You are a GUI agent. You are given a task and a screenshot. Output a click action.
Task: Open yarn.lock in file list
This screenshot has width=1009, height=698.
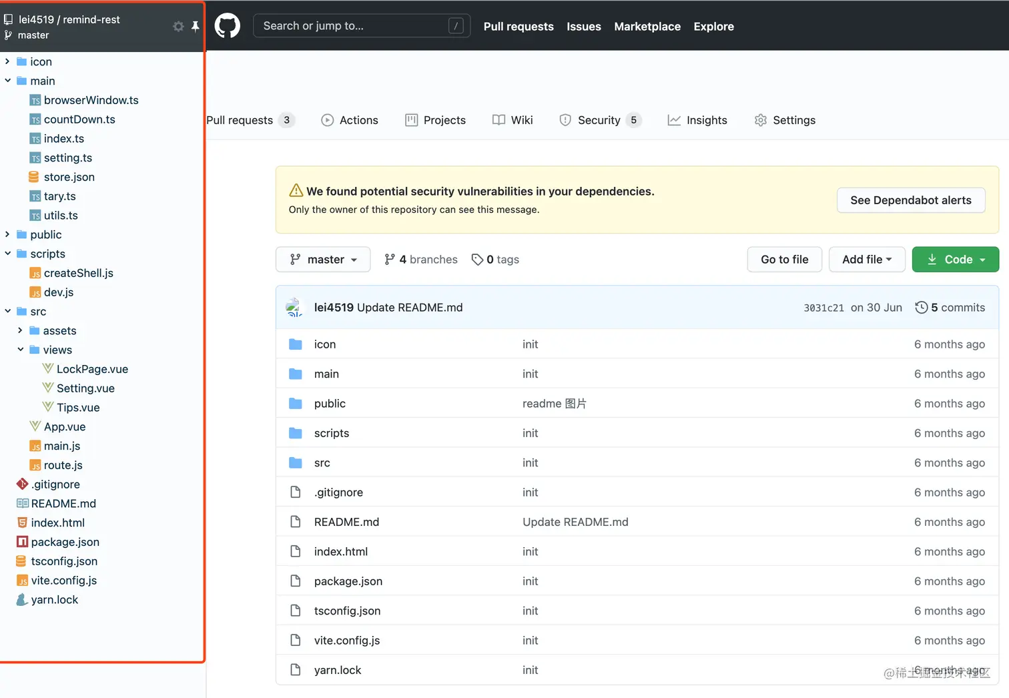click(x=338, y=670)
